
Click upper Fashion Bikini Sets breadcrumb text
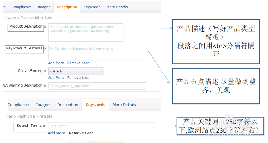tap(36, 18)
